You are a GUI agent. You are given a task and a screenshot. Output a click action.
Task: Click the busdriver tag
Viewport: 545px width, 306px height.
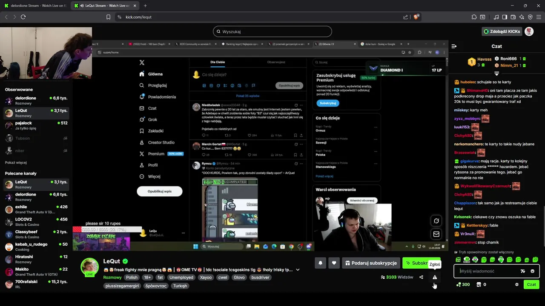(x=261, y=278)
